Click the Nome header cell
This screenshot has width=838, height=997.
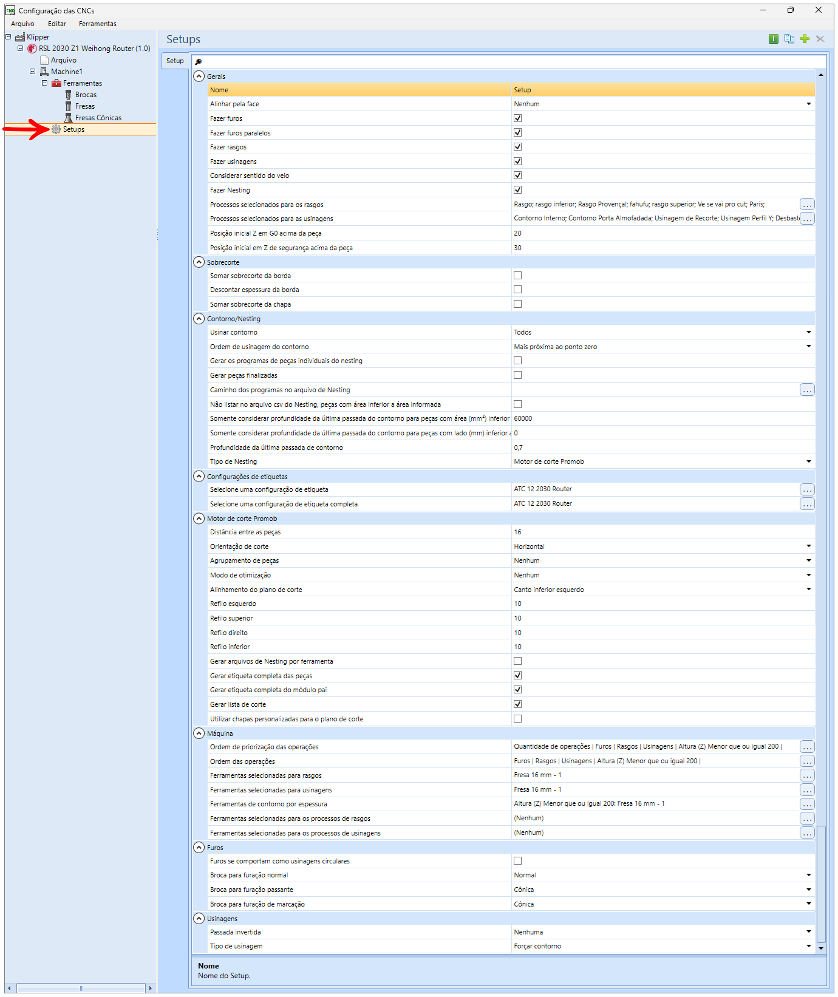click(x=359, y=90)
